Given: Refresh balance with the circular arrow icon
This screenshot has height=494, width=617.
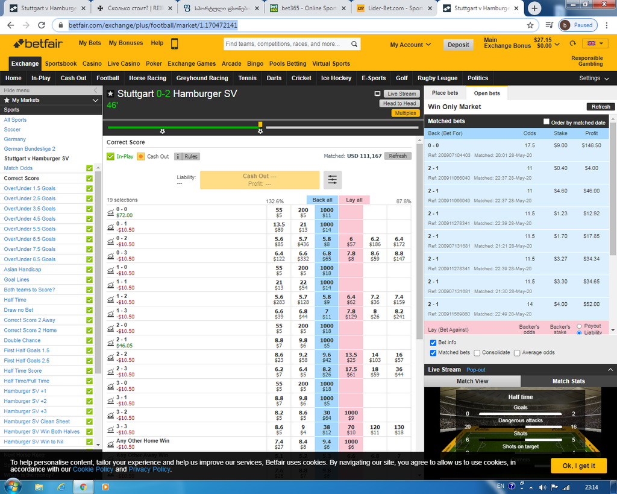Looking at the screenshot, I should pyautogui.click(x=572, y=43).
